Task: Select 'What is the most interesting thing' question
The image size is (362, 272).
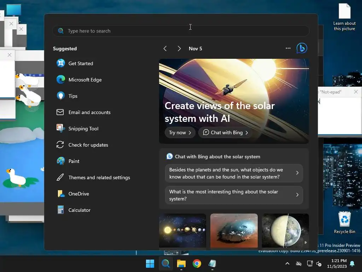Action: pos(234,195)
